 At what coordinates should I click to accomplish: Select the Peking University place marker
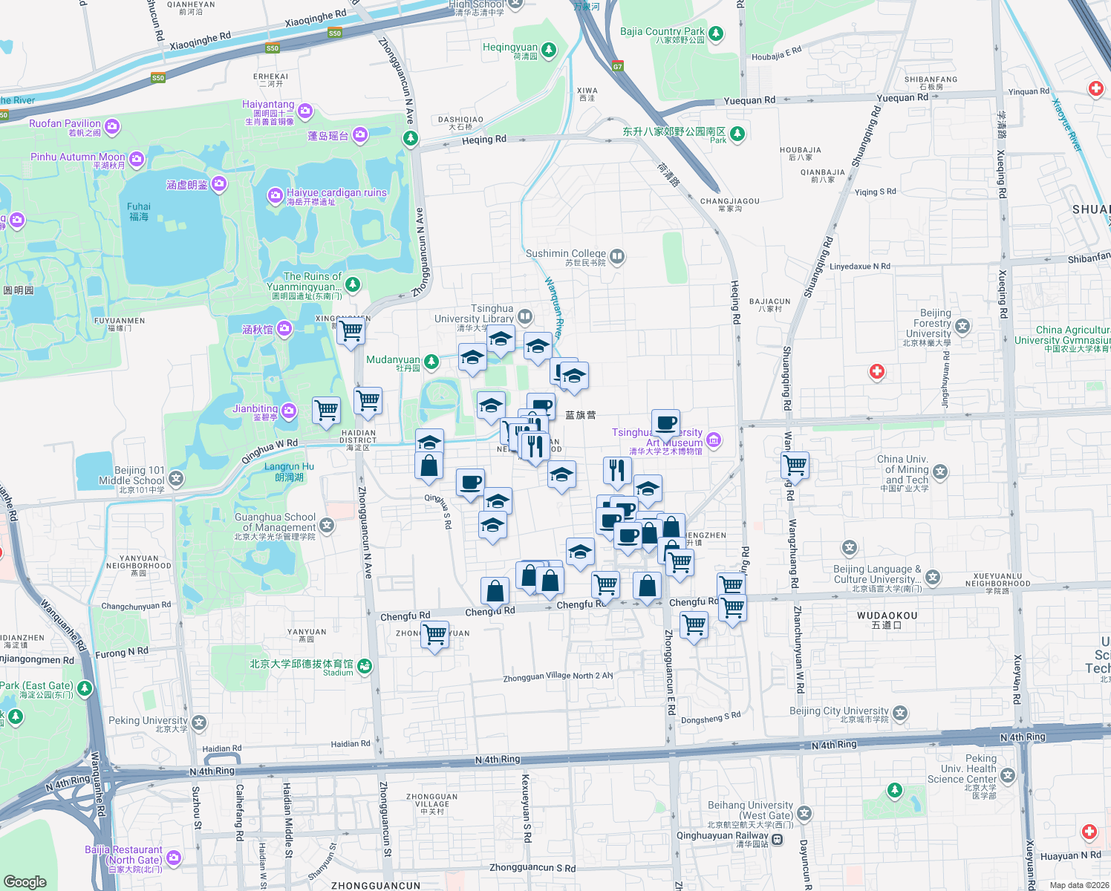[198, 722]
